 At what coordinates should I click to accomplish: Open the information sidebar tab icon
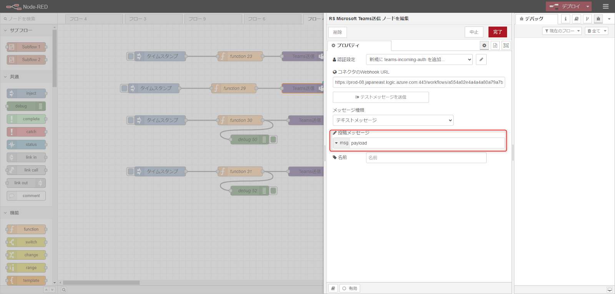tap(565, 19)
